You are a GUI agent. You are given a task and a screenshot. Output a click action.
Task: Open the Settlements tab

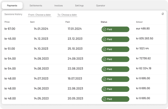click(36, 6)
